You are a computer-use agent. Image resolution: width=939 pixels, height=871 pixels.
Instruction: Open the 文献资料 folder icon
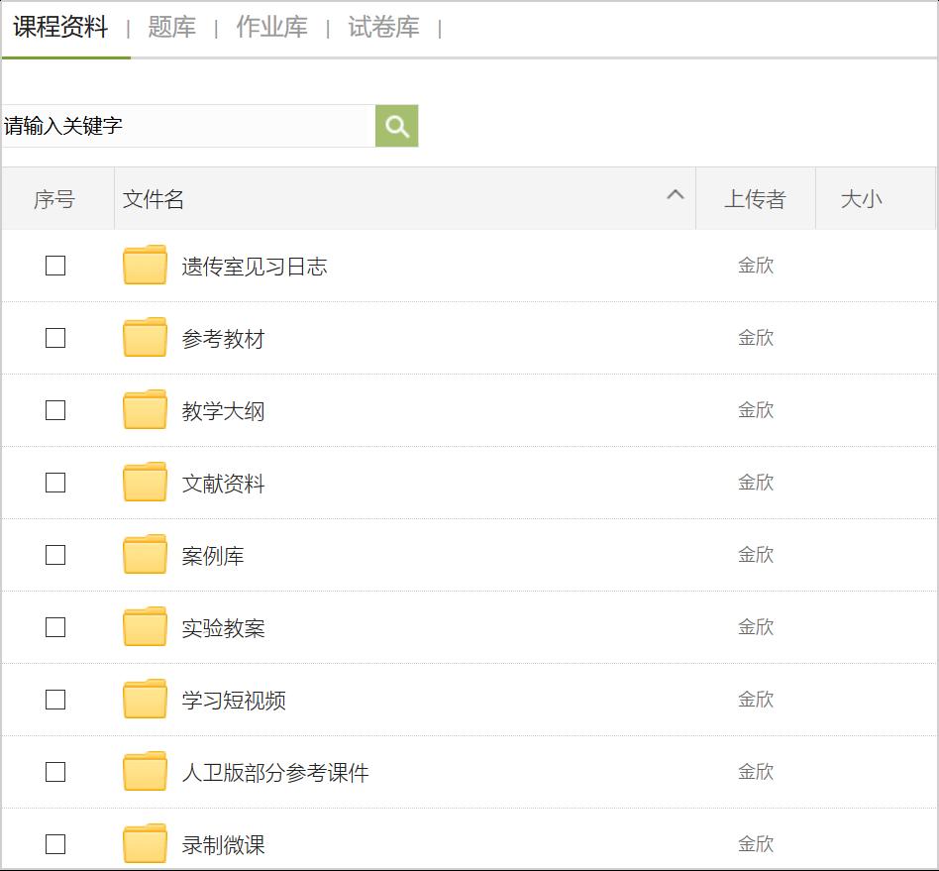pyautogui.click(x=145, y=483)
